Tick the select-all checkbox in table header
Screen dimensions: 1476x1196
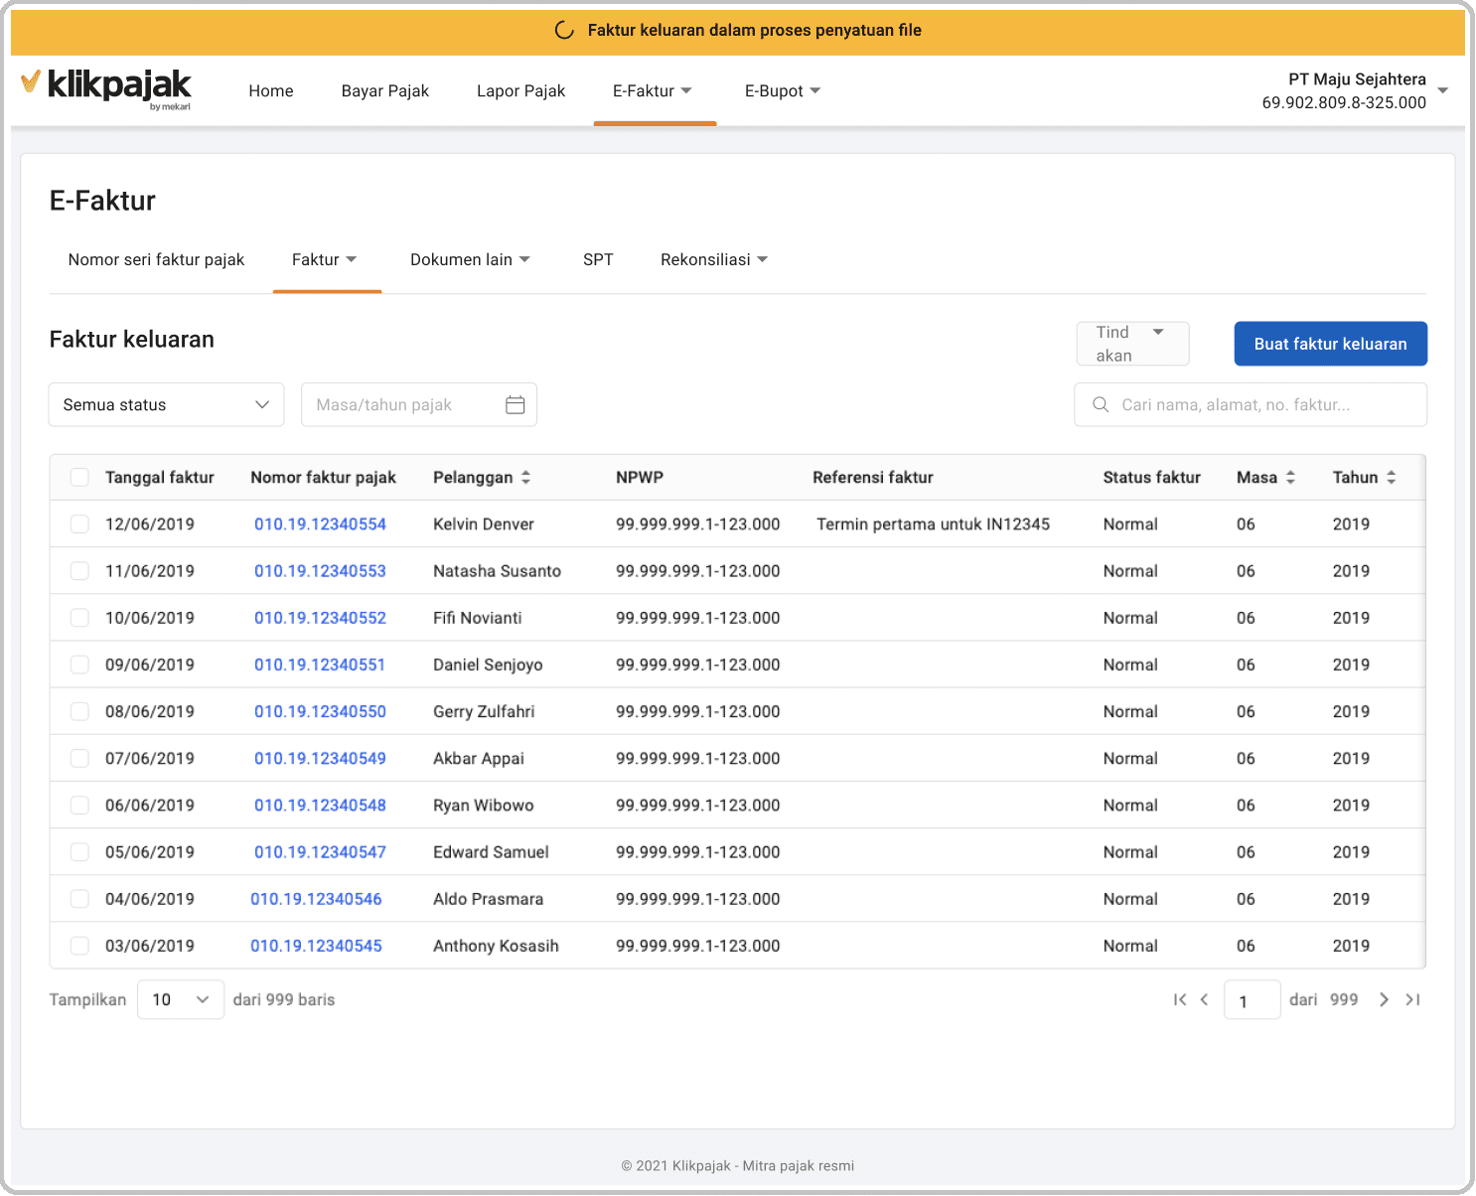point(79,477)
